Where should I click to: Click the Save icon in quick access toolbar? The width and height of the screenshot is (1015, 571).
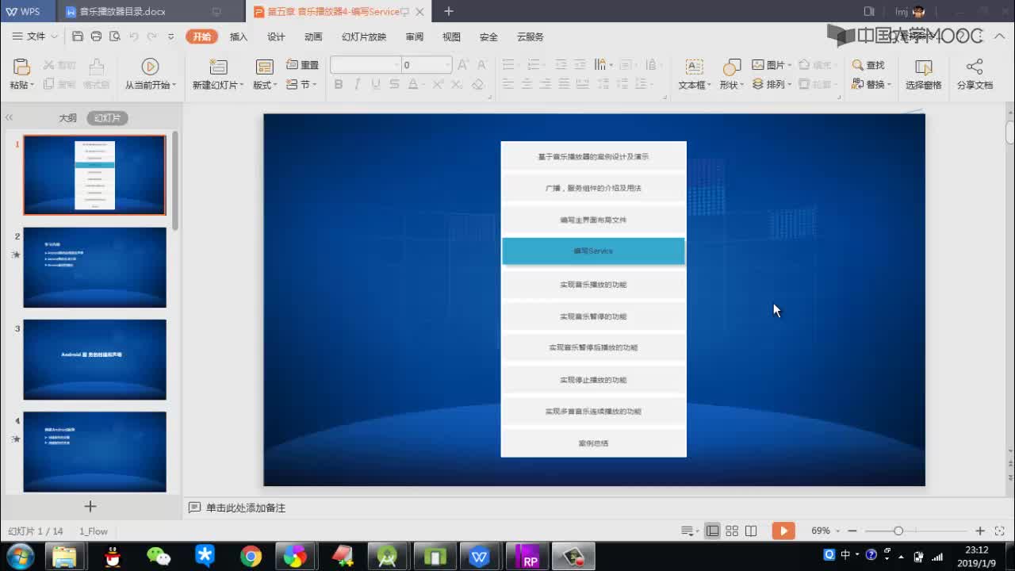pyautogui.click(x=77, y=36)
